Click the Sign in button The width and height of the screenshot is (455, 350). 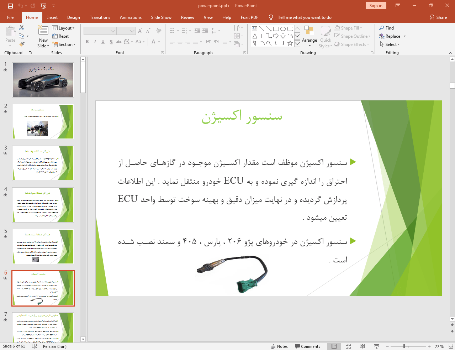[376, 6]
